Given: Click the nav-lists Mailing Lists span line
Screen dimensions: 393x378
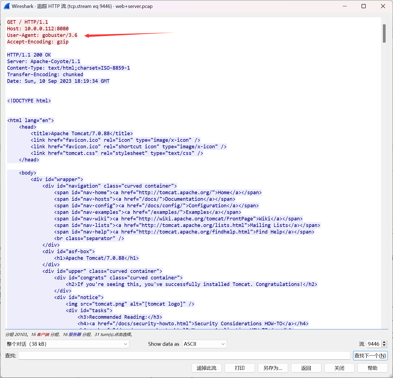Looking at the screenshot, I should [x=187, y=225].
